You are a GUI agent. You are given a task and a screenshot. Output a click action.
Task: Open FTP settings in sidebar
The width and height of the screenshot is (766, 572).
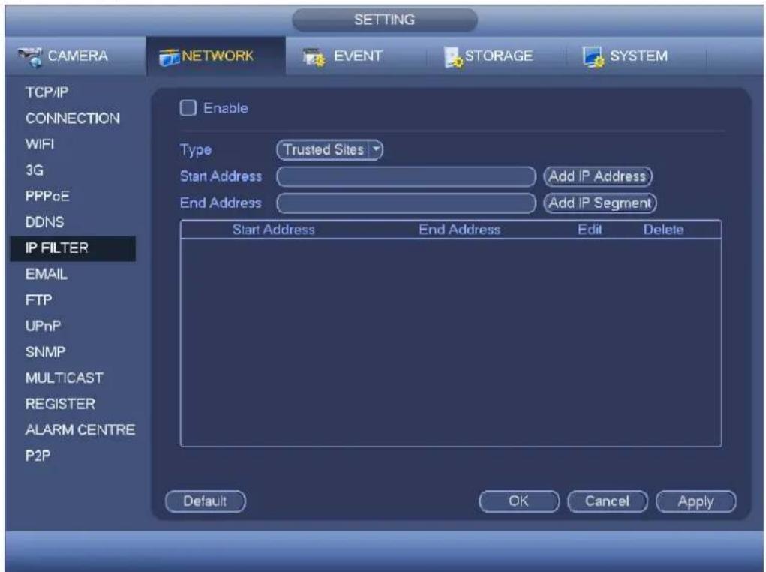coord(38,300)
